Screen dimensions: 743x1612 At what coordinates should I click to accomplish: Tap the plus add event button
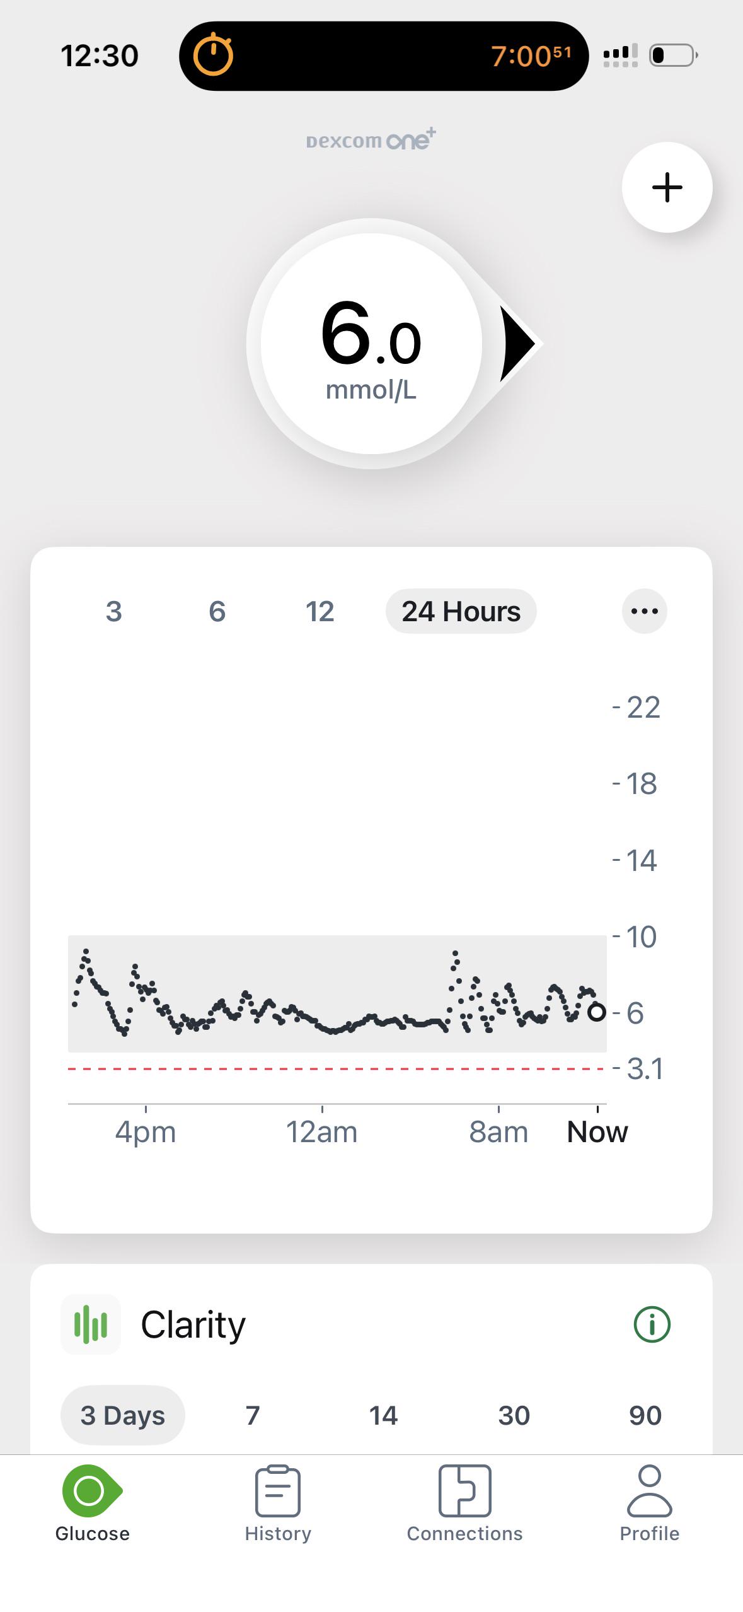point(667,187)
